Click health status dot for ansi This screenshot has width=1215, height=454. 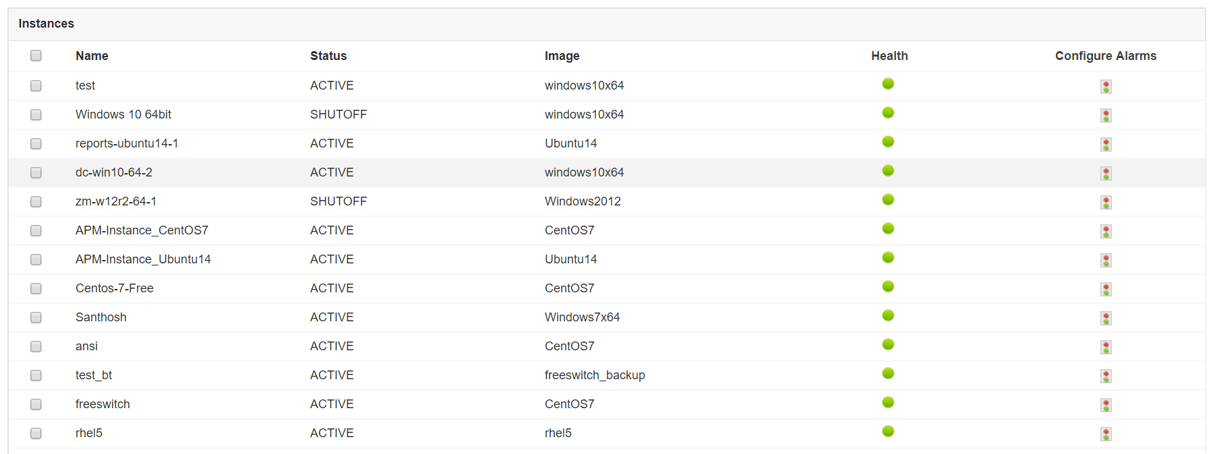888,344
